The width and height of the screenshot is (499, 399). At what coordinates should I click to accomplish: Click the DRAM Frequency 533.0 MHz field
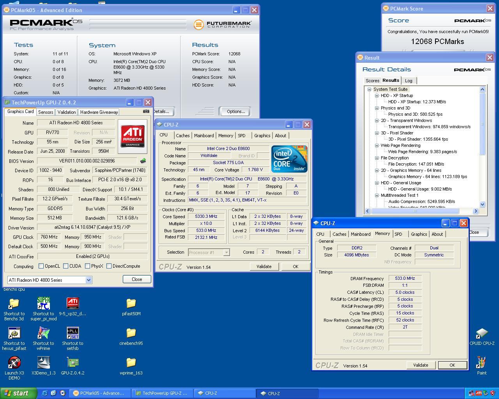[x=405, y=278]
